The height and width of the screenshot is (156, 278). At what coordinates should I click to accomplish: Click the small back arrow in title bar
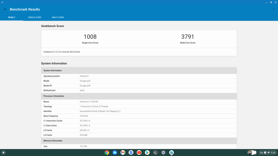[x=2, y=2]
